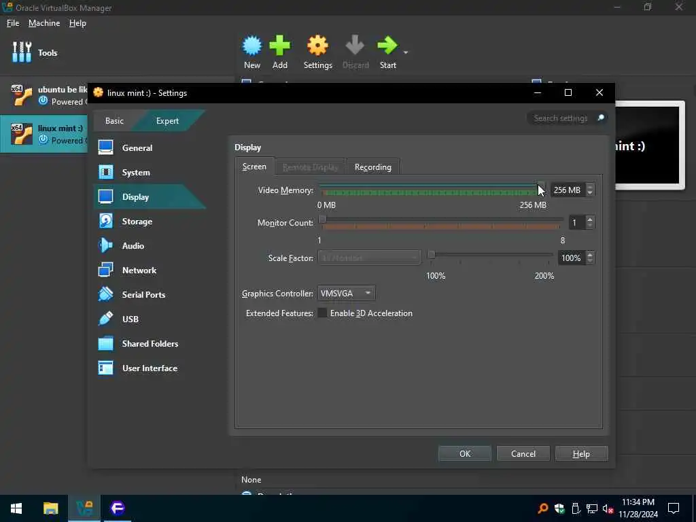Click the Video Memory slider handle

(x=540, y=186)
